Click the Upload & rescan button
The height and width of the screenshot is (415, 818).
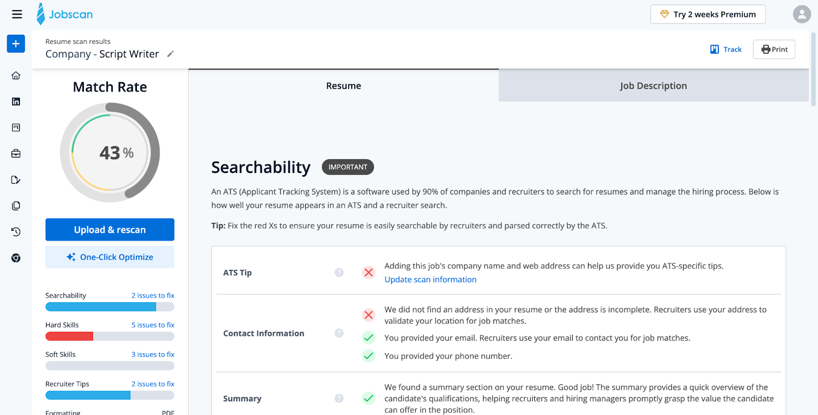pos(110,230)
